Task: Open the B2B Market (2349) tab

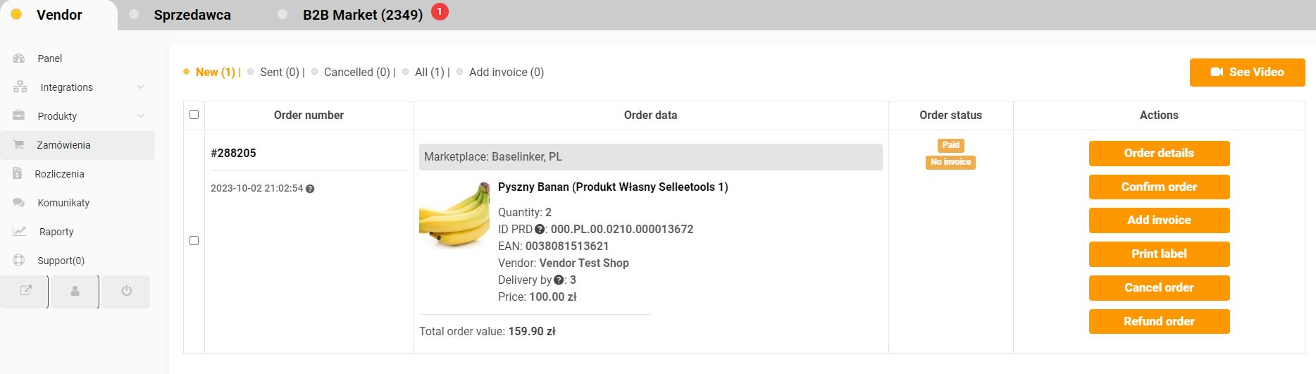Action: click(x=362, y=15)
